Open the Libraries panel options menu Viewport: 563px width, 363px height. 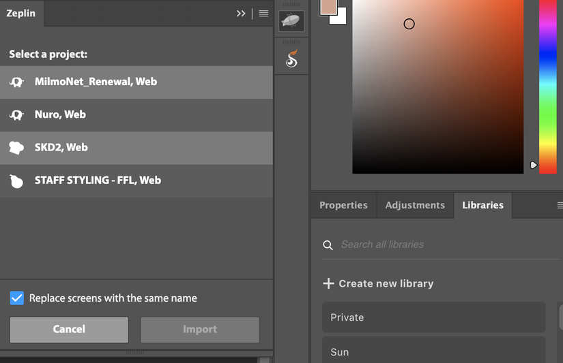[560, 205]
